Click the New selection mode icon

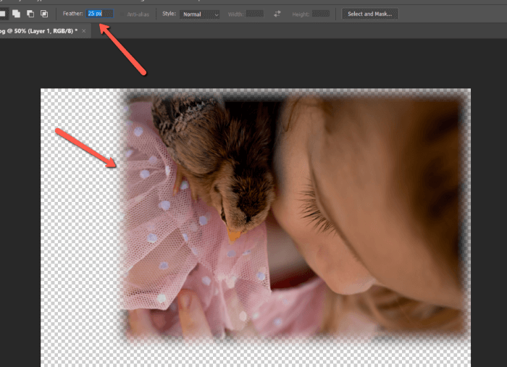[3, 14]
